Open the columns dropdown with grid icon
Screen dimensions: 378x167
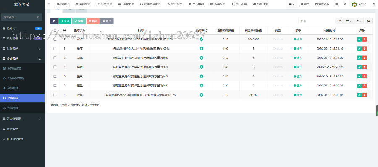[x=349, y=21]
